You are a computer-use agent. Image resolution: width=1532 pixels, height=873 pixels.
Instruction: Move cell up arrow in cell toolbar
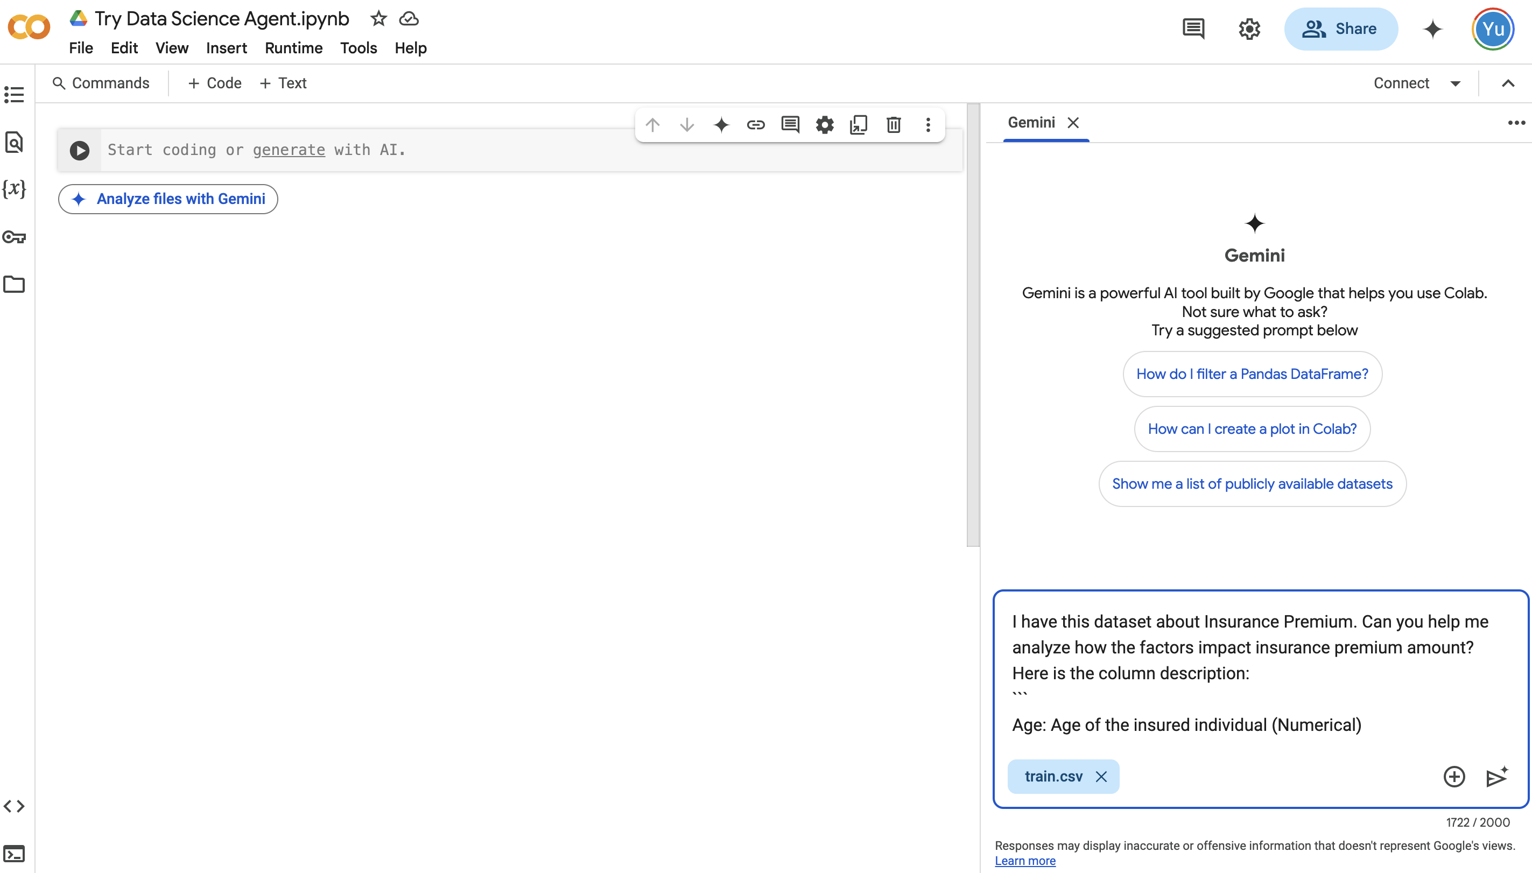coord(652,125)
